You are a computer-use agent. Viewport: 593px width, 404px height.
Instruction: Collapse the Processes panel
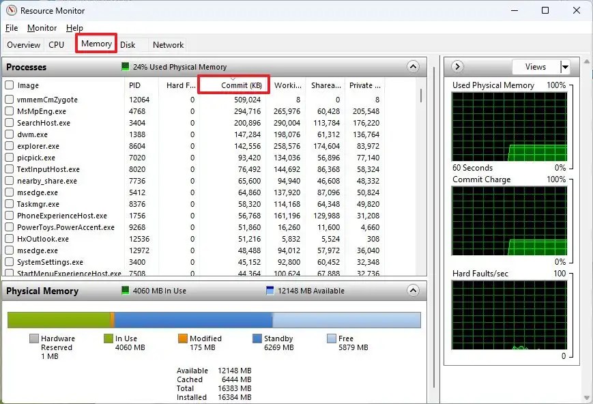click(413, 67)
